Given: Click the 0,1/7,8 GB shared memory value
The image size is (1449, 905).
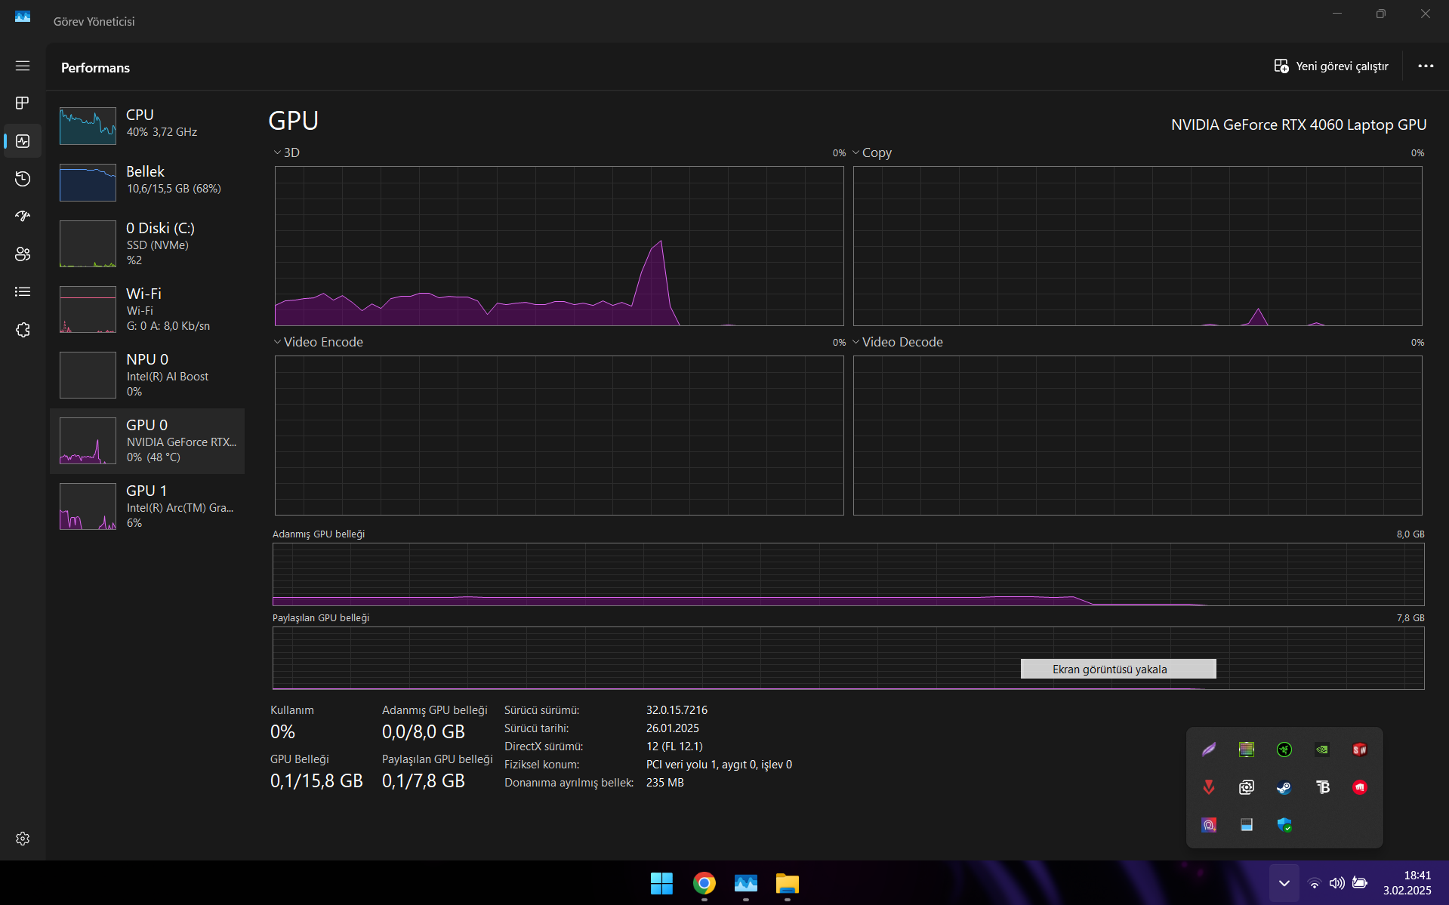Looking at the screenshot, I should point(424,781).
